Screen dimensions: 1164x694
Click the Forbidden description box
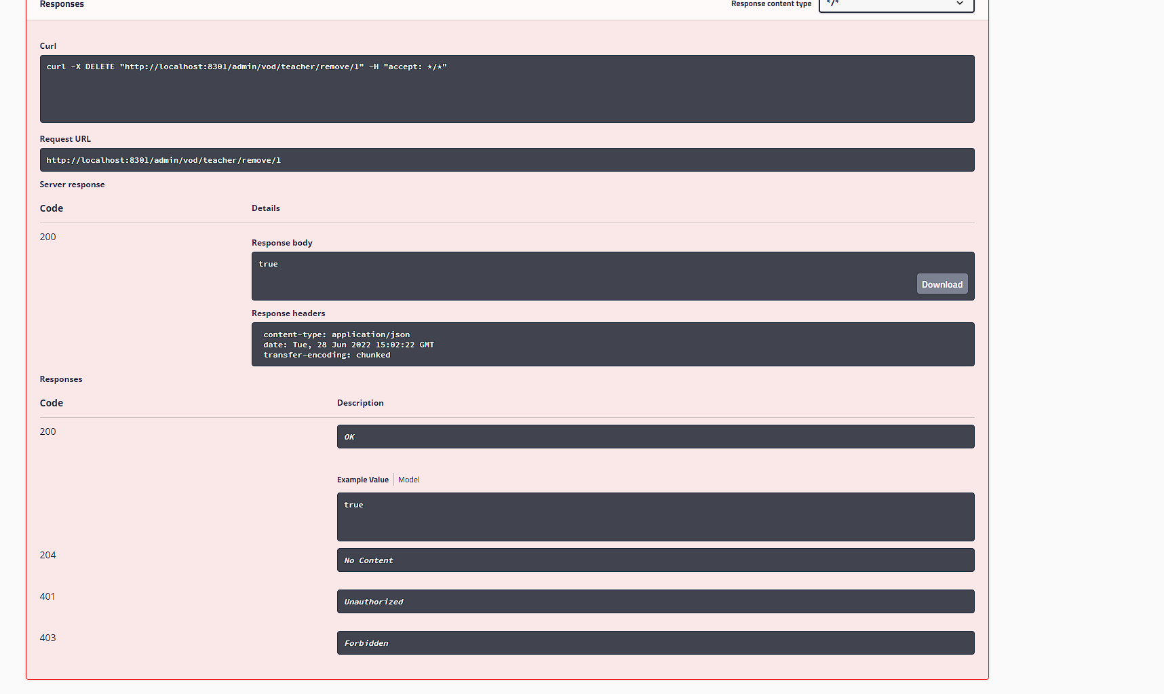click(x=655, y=643)
